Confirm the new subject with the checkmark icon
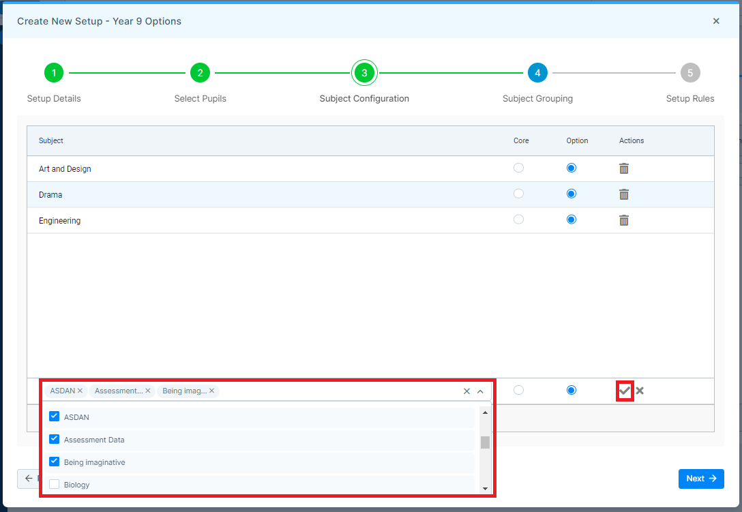This screenshot has height=512, width=742. coord(624,391)
